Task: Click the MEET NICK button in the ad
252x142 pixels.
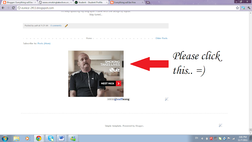Action: [110, 83]
